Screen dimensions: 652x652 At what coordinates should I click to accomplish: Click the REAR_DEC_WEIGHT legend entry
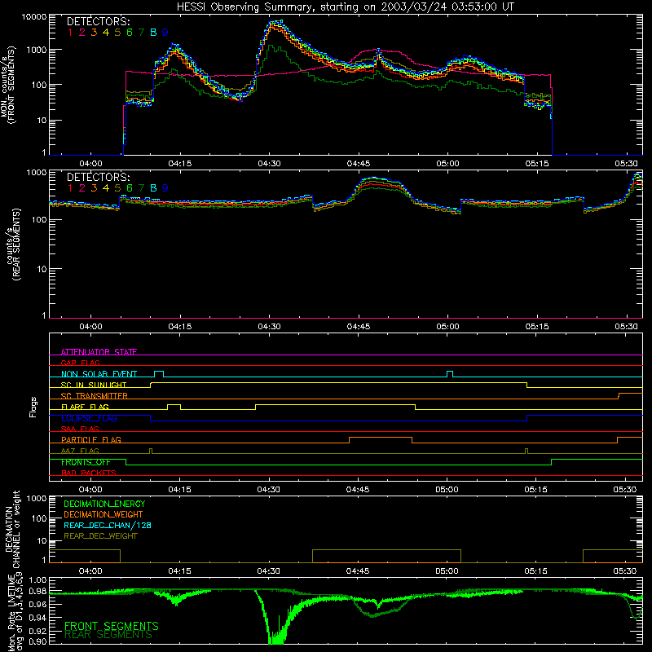tap(100, 536)
